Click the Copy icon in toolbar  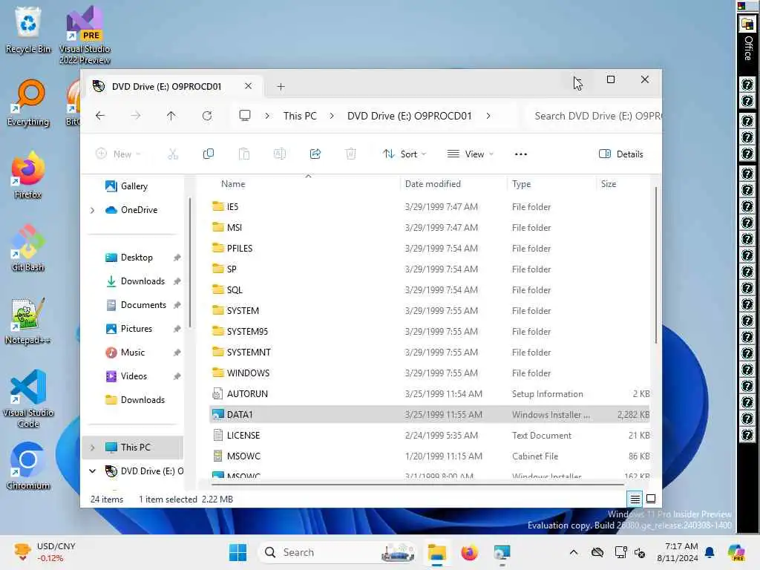[209, 154]
